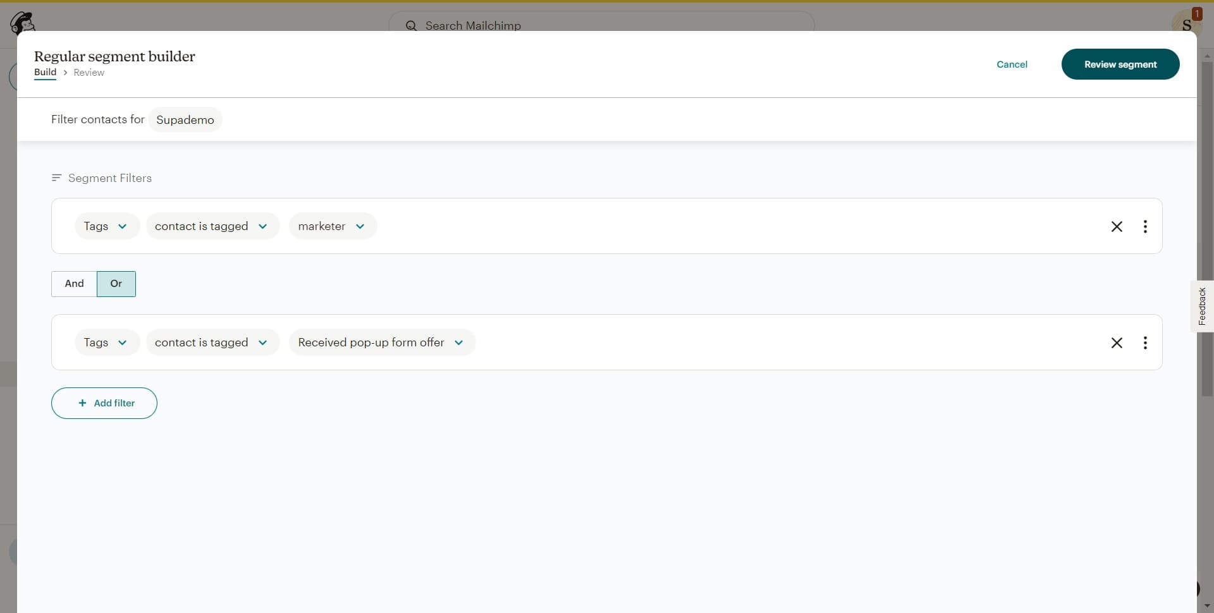Go to the Review breadcrumb step
The image size is (1214, 613).
tap(89, 73)
